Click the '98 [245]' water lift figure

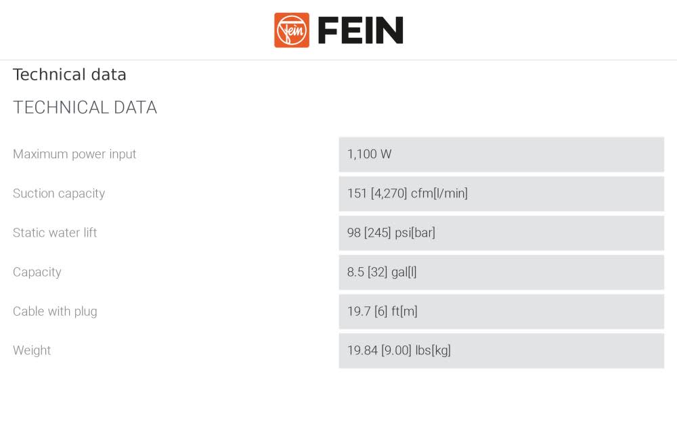[369, 233]
